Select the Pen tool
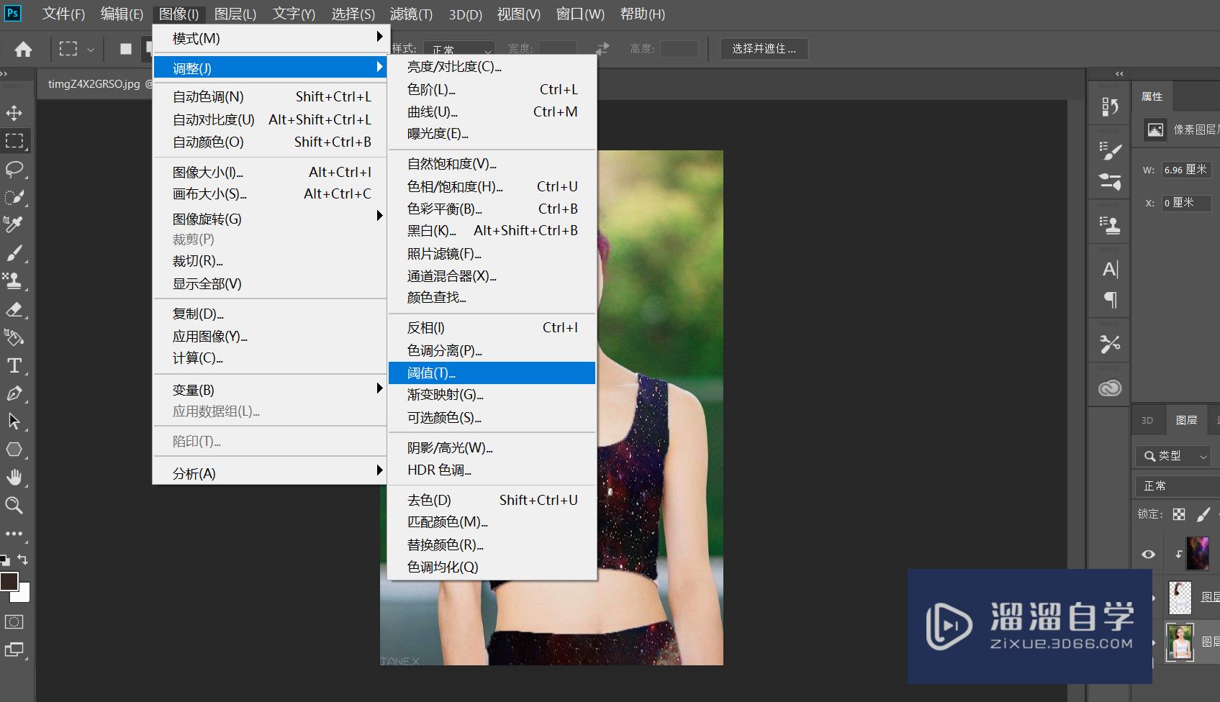 click(14, 393)
